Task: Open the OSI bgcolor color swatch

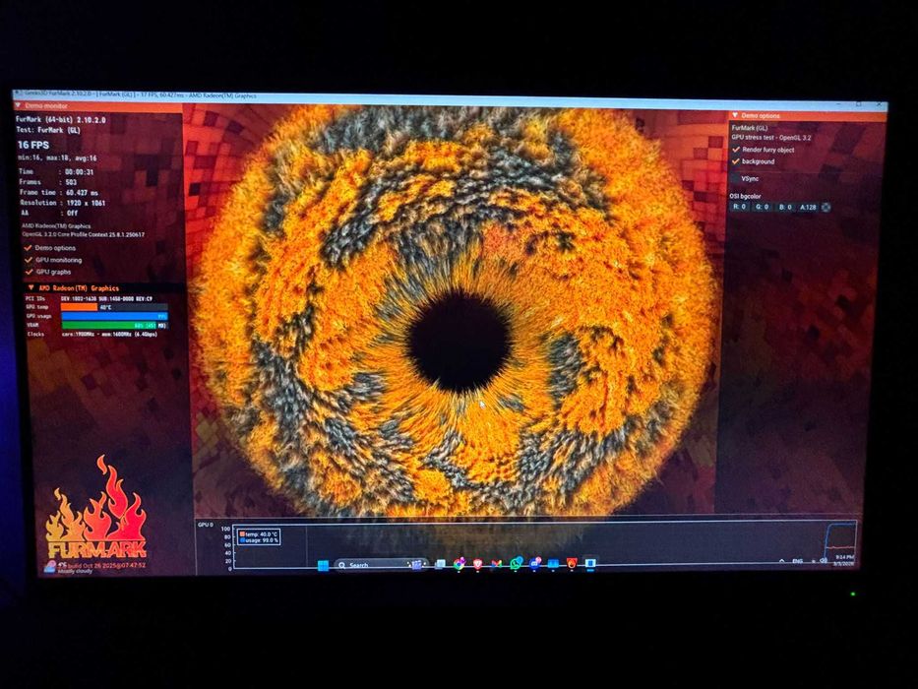Action: coord(826,207)
